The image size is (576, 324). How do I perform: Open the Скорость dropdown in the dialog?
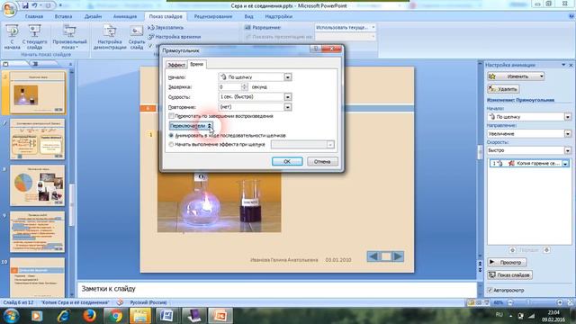tap(288, 97)
